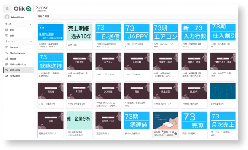This screenshot has width=248, height=150.
Task: Open the 73 戦略進捗 app thumbnail
Action: (x=51, y=62)
